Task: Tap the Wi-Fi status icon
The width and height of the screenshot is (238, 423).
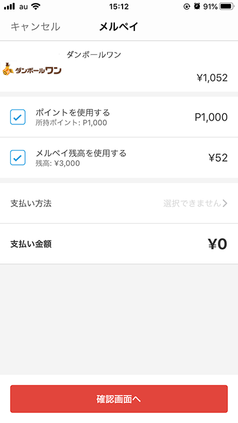Action: pyautogui.click(x=36, y=7)
